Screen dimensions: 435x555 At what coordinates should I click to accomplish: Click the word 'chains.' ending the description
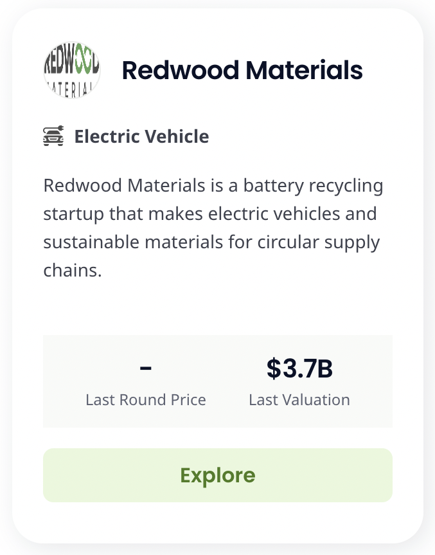point(73,270)
